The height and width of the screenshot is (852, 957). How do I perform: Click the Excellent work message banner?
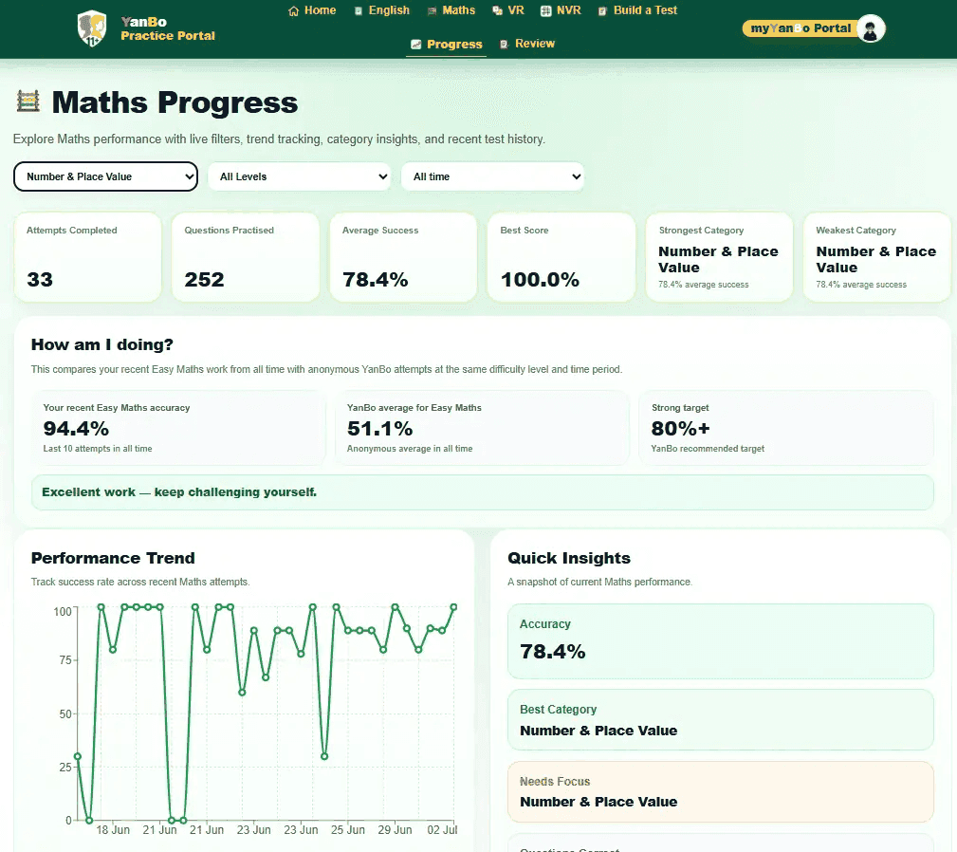482,492
